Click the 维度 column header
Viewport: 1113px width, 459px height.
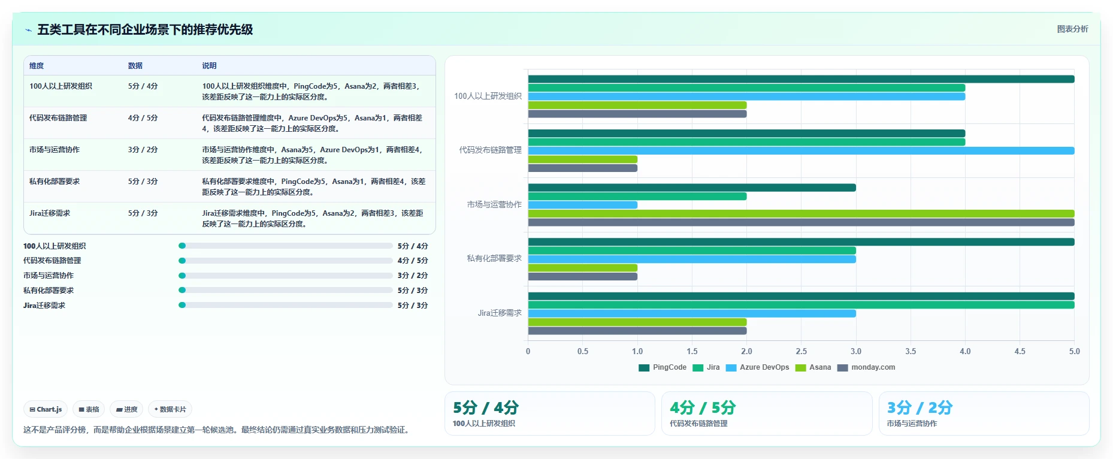point(37,66)
